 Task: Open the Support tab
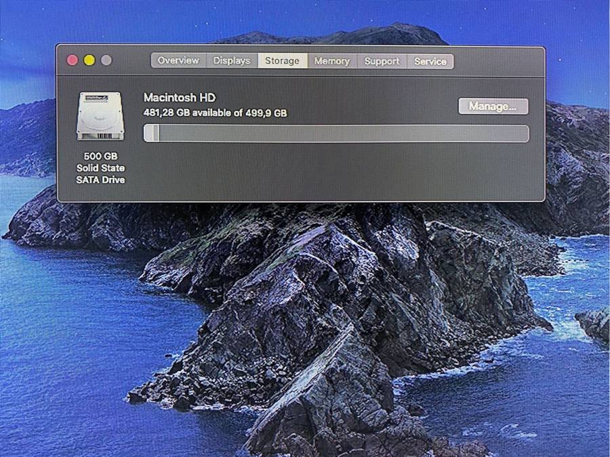click(382, 61)
